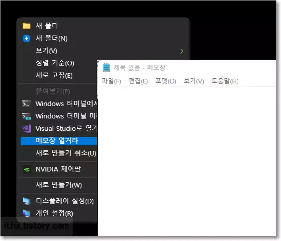
Task: Choose 개인 설정(R)
Action: (x=59, y=213)
